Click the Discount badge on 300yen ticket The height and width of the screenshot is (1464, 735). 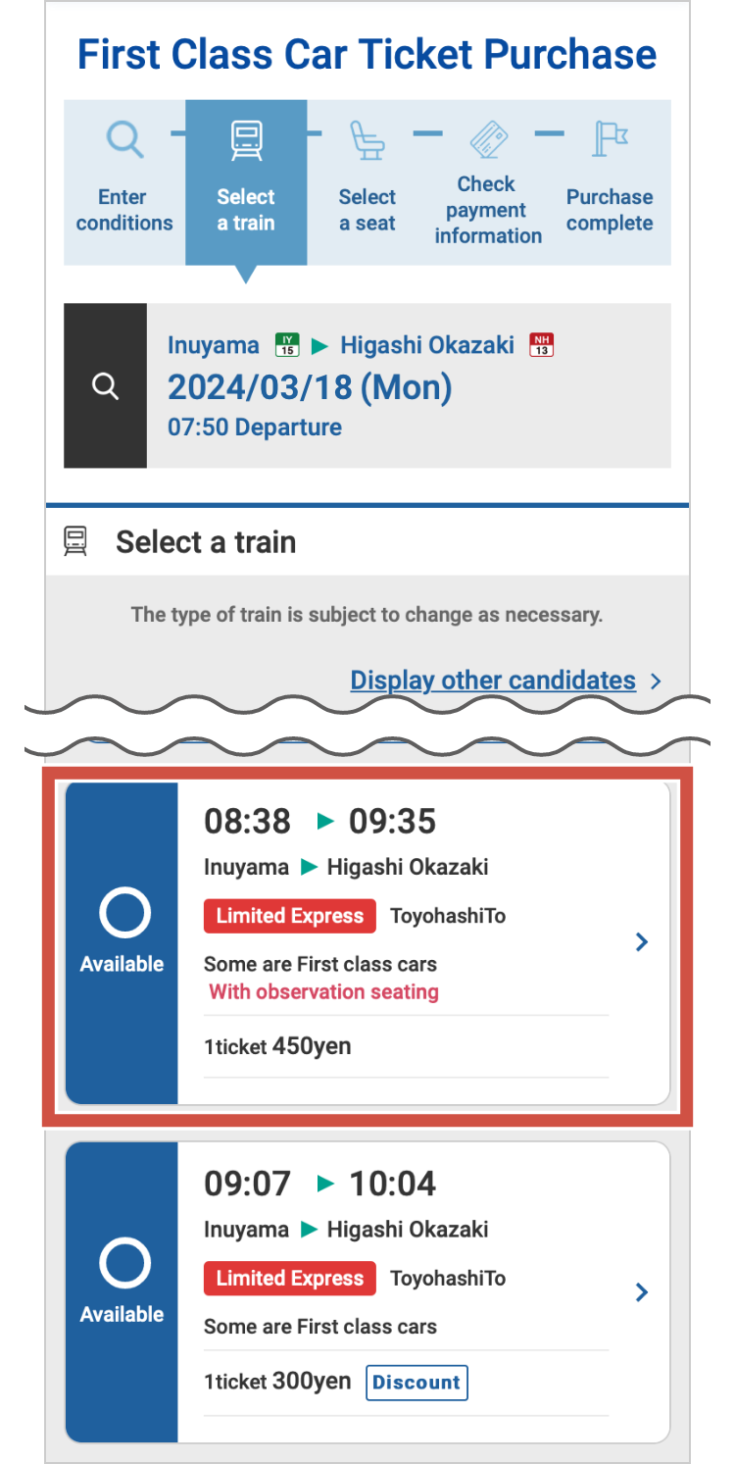pos(416,1383)
